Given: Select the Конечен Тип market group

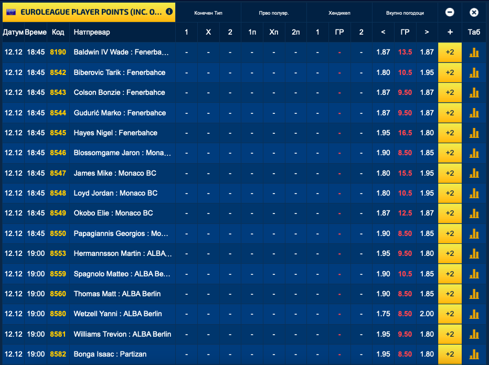Looking at the screenshot, I should coord(208,13).
